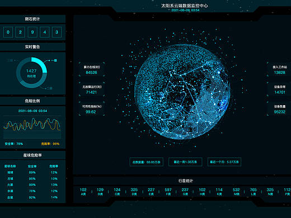The image size is (291, 218).
Task: Click the date under the dashboard title
Action: (x=185, y=10)
